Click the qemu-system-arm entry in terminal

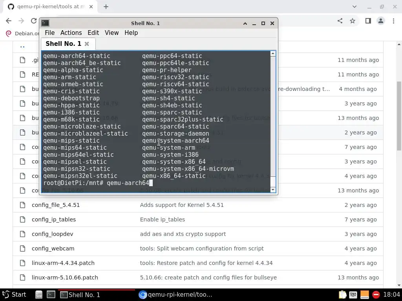168,148
